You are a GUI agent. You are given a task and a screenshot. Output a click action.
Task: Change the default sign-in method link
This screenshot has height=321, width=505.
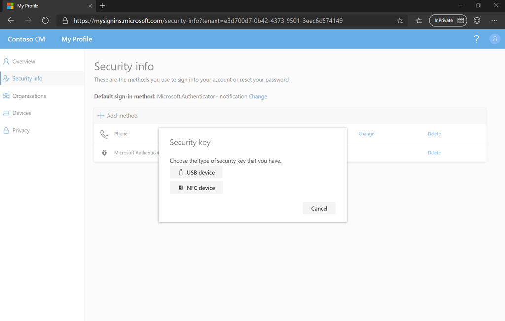(x=258, y=97)
